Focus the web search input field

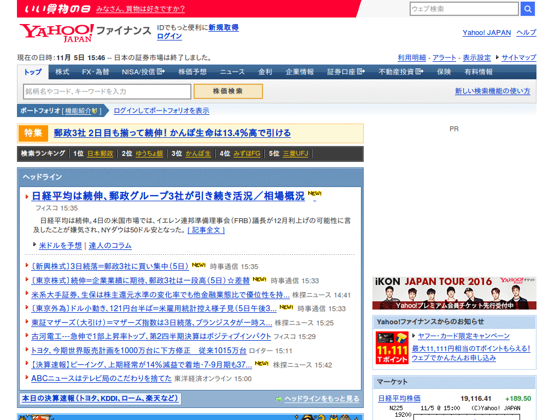click(464, 9)
